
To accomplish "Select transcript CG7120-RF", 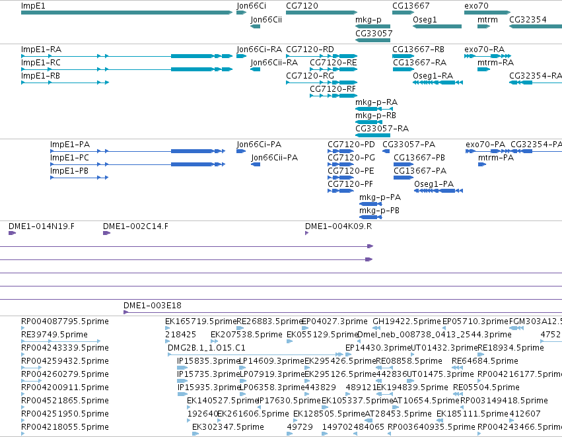I will point(334,96).
